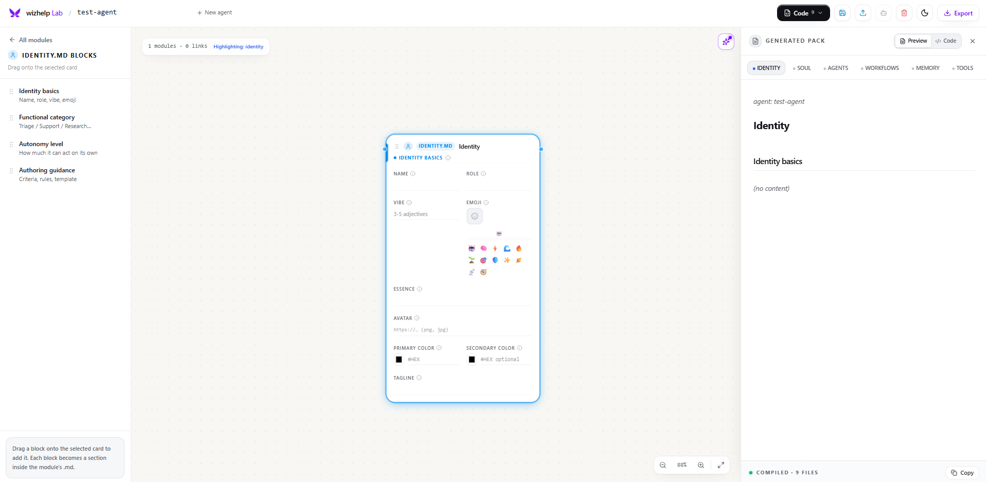Toggle dark mode with the moon icon
986x482 pixels.
click(925, 13)
